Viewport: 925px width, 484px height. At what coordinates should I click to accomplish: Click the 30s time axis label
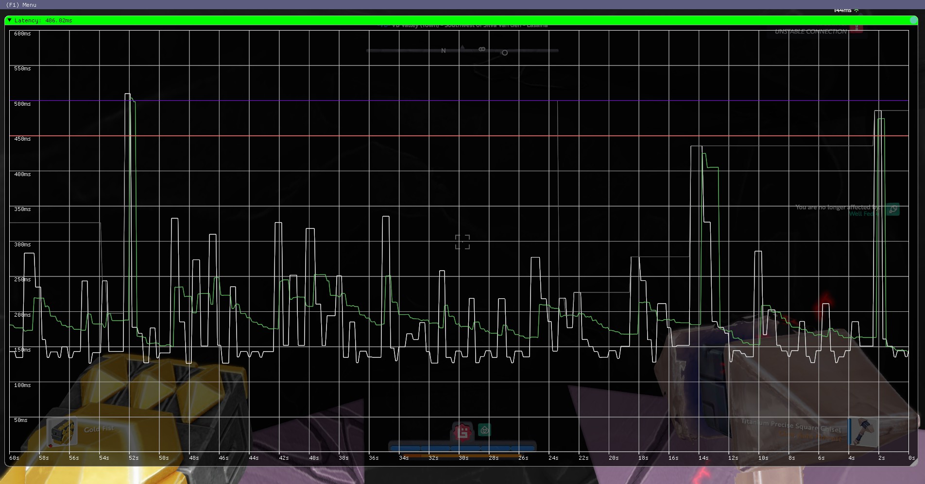click(x=464, y=458)
